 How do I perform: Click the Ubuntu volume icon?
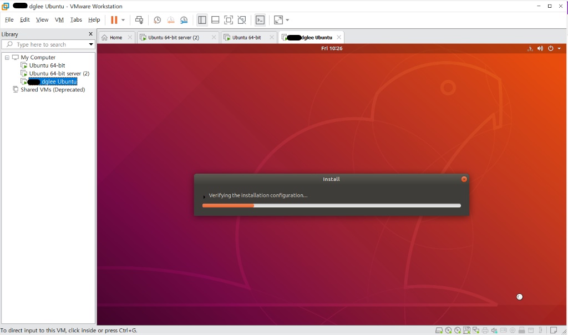coord(540,48)
